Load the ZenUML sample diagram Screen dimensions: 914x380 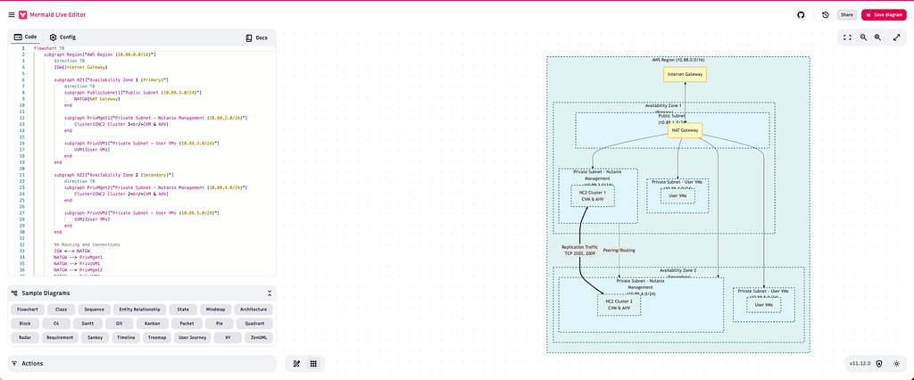tap(260, 337)
